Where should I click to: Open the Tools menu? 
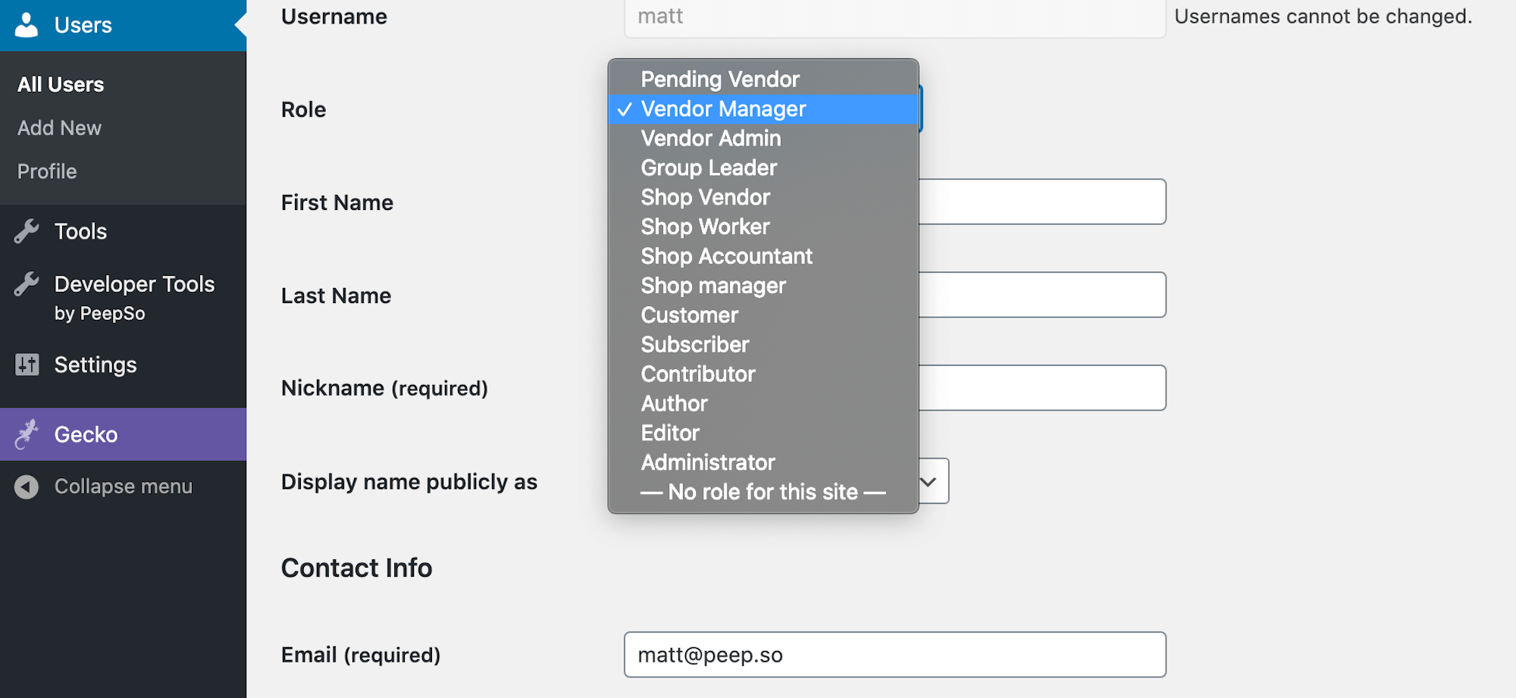pos(123,231)
